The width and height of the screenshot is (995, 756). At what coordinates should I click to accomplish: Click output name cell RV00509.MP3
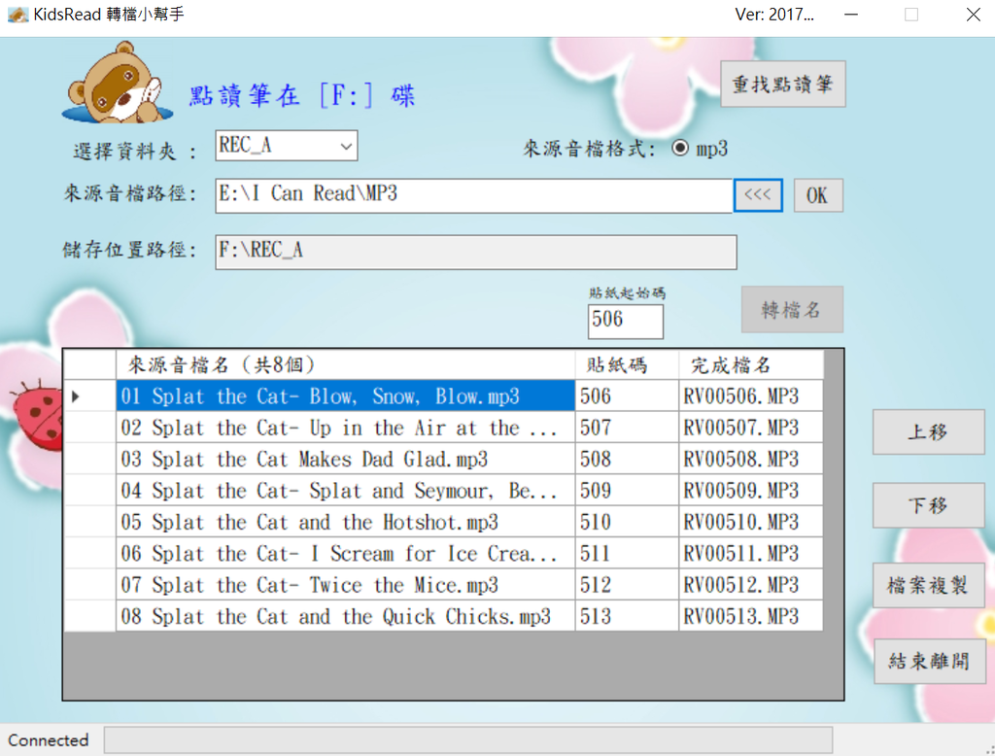pos(751,490)
